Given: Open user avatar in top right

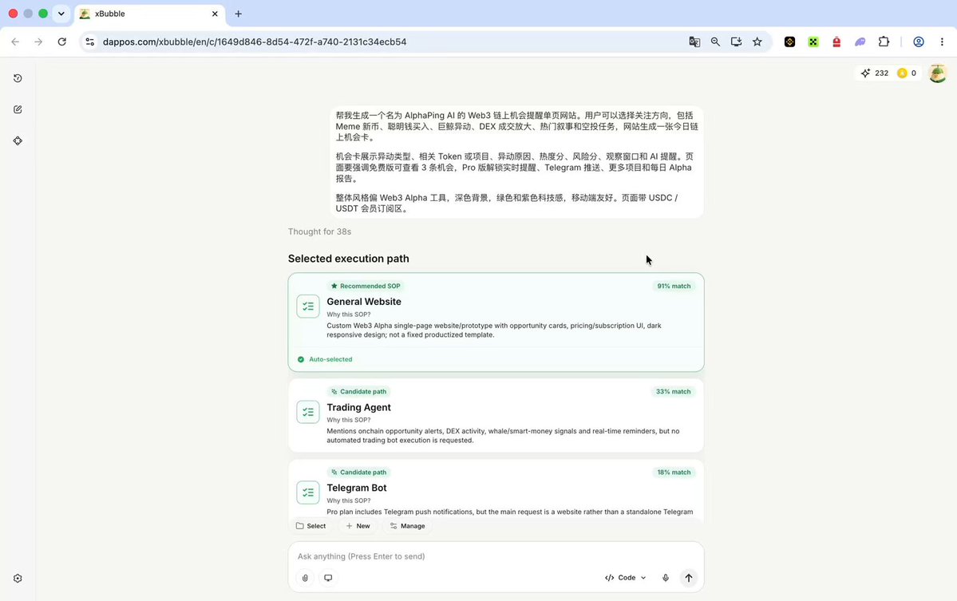Looking at the screenshot, I should (938, 73).
